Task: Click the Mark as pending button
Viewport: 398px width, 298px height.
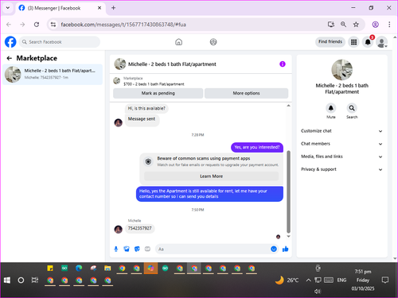Action: 158,93
